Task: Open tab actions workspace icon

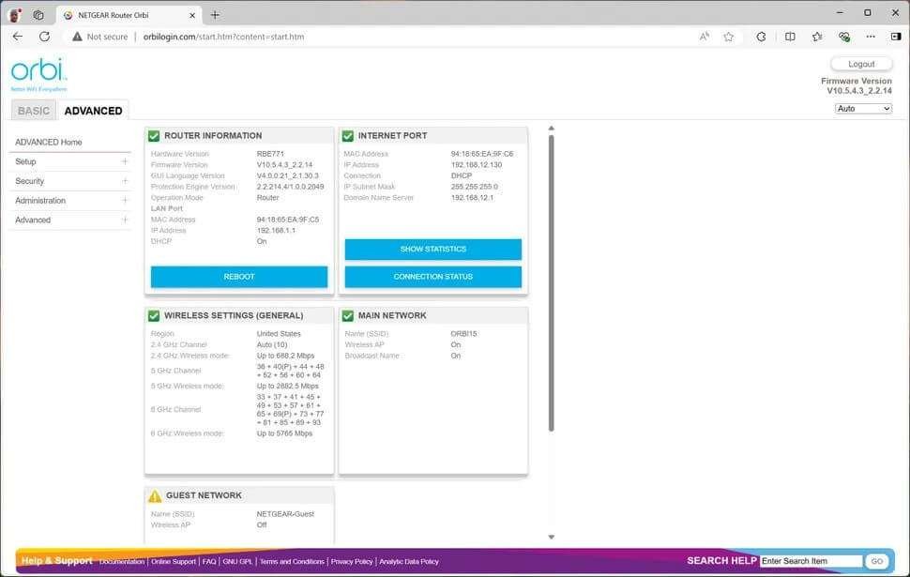Action: click(x=38, y=15)
